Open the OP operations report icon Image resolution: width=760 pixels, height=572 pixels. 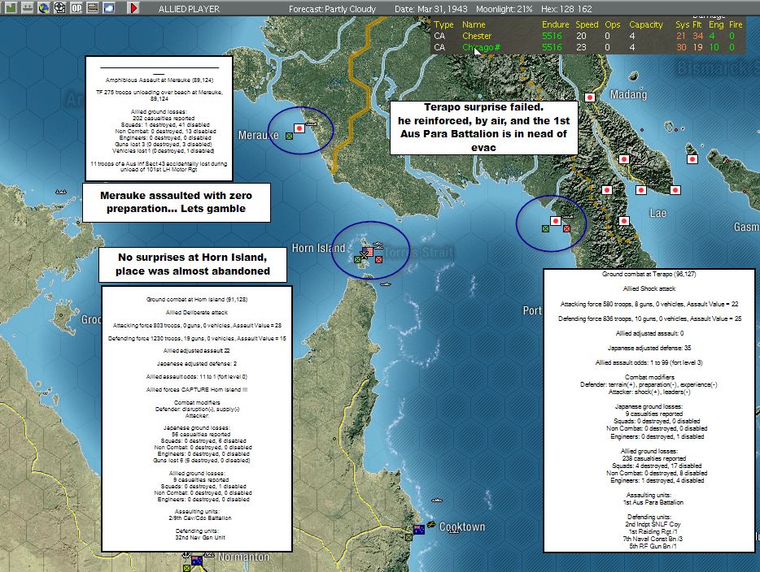click(x=76, y=8)
